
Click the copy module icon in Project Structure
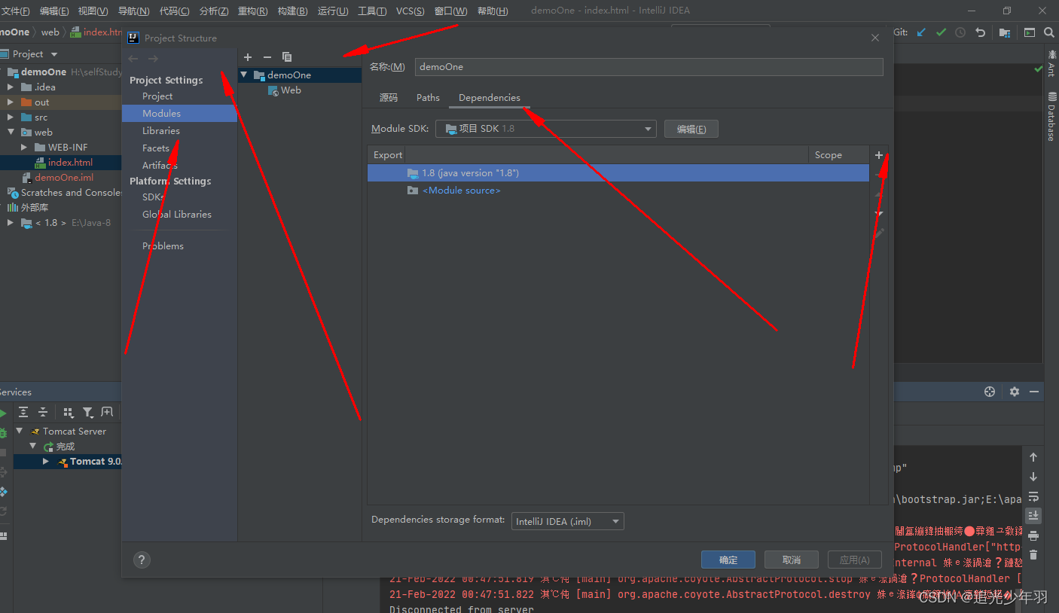click(x=287, y=56)
